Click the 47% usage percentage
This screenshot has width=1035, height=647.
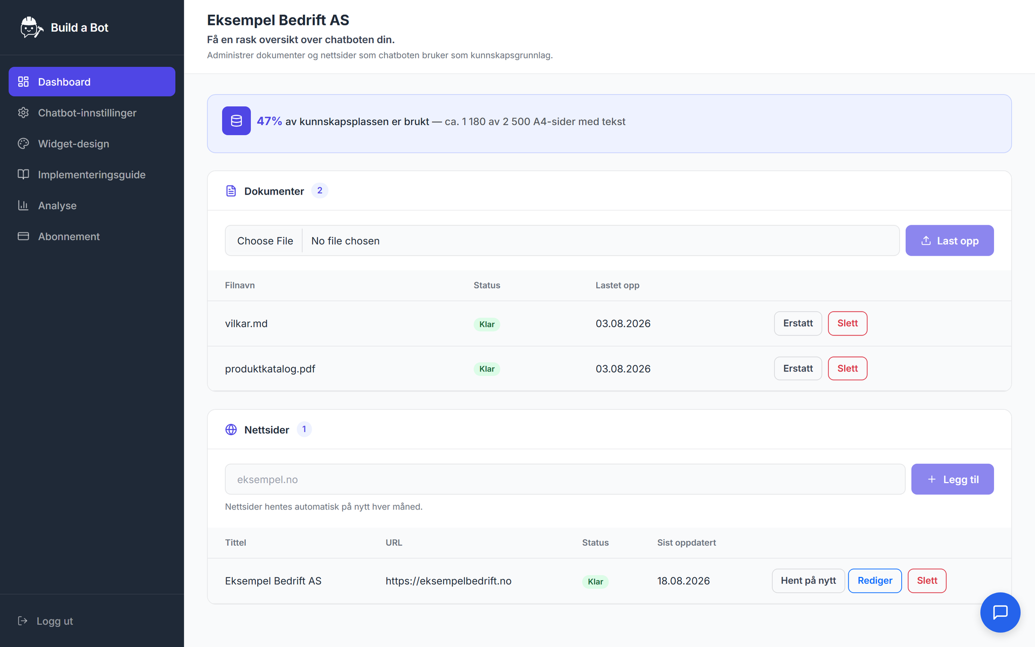click(269, 121)
